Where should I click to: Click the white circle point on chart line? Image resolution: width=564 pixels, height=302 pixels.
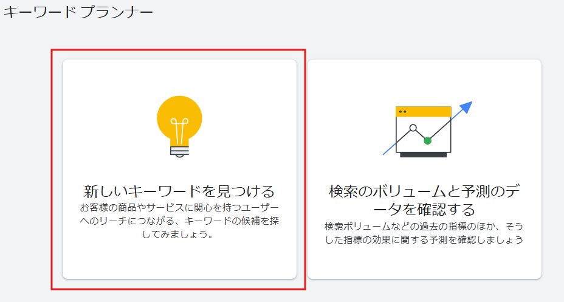coord(413,128)
